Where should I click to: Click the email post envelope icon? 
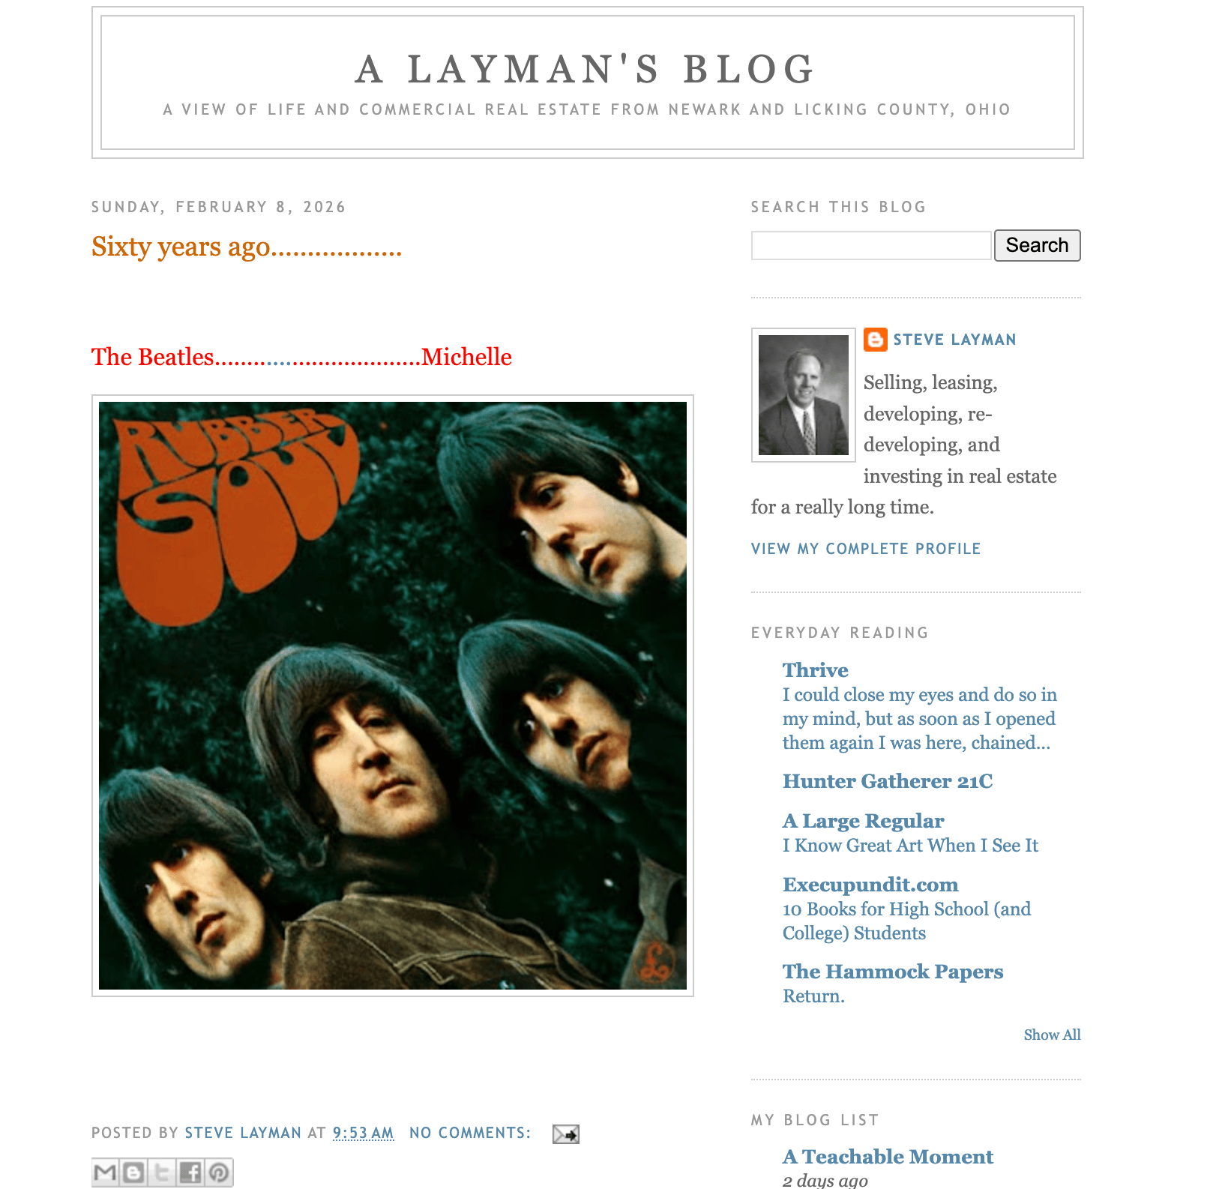pos(566,1134)
